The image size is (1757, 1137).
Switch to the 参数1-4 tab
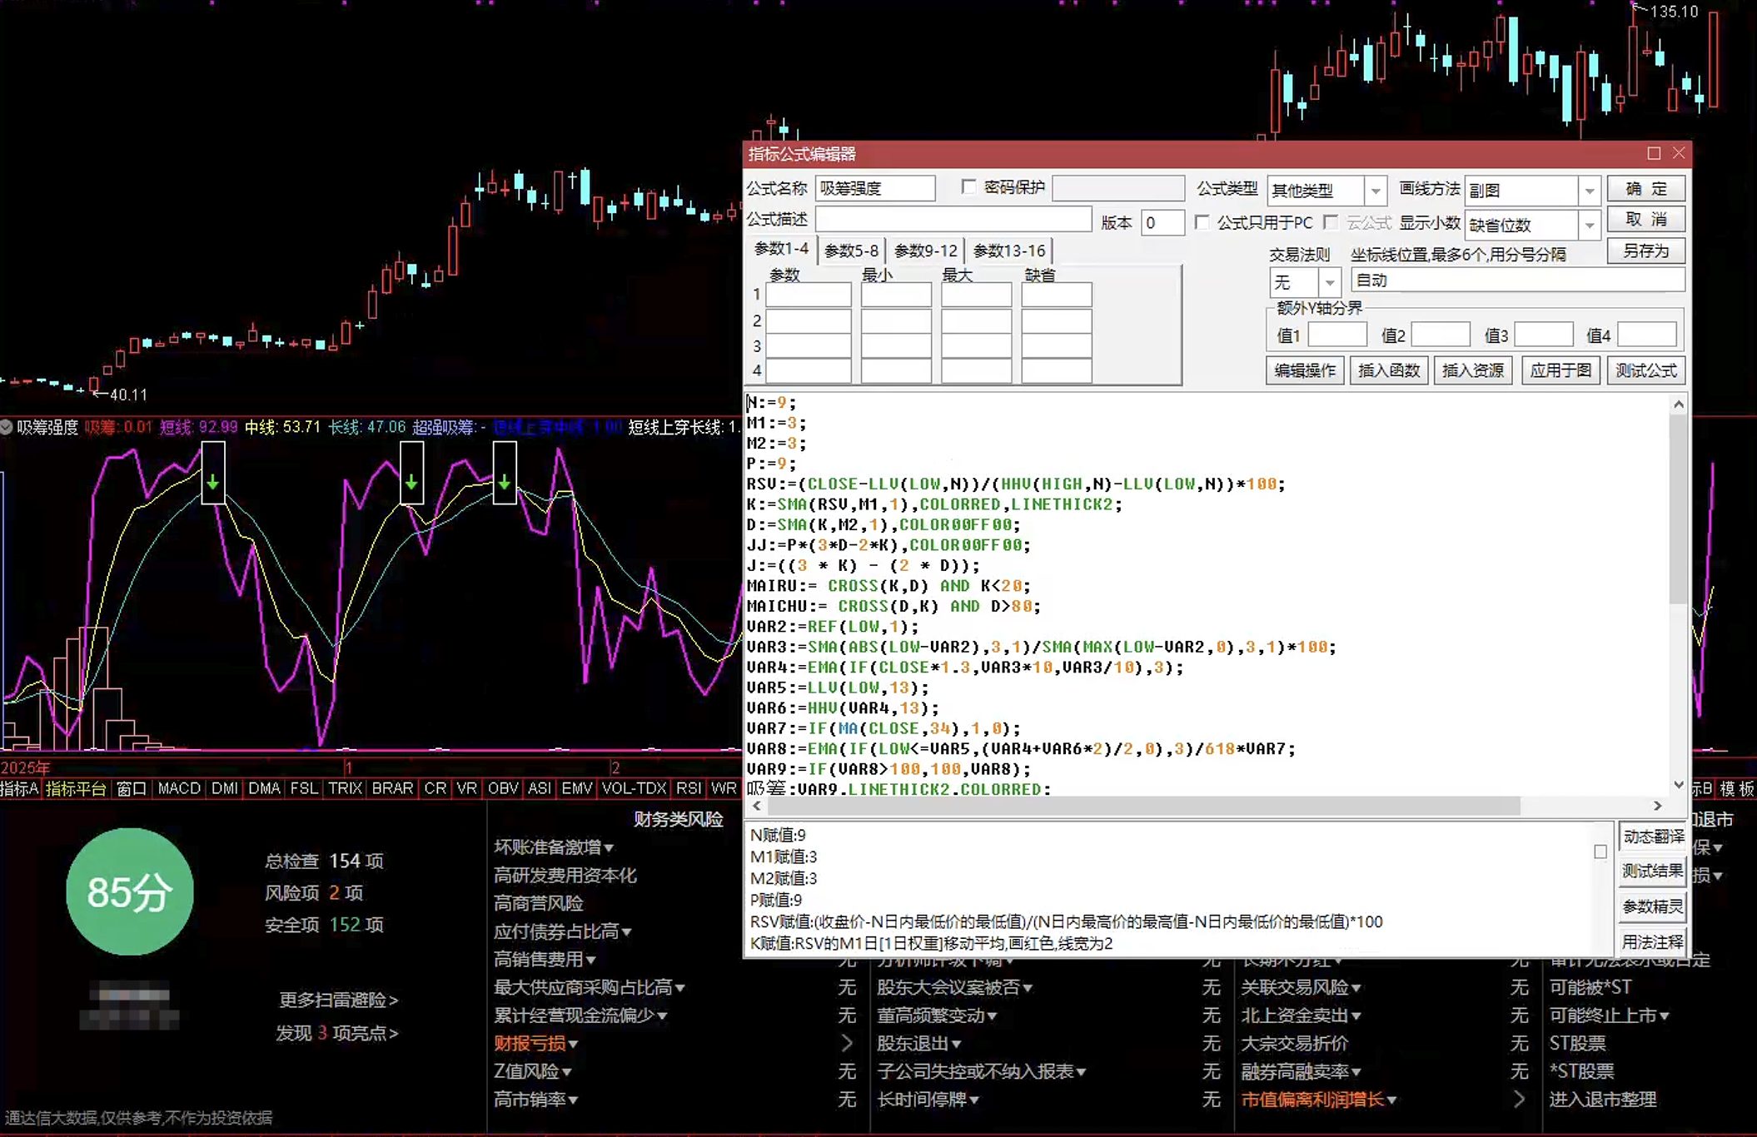pyautogui.click(x=781, y=249)
